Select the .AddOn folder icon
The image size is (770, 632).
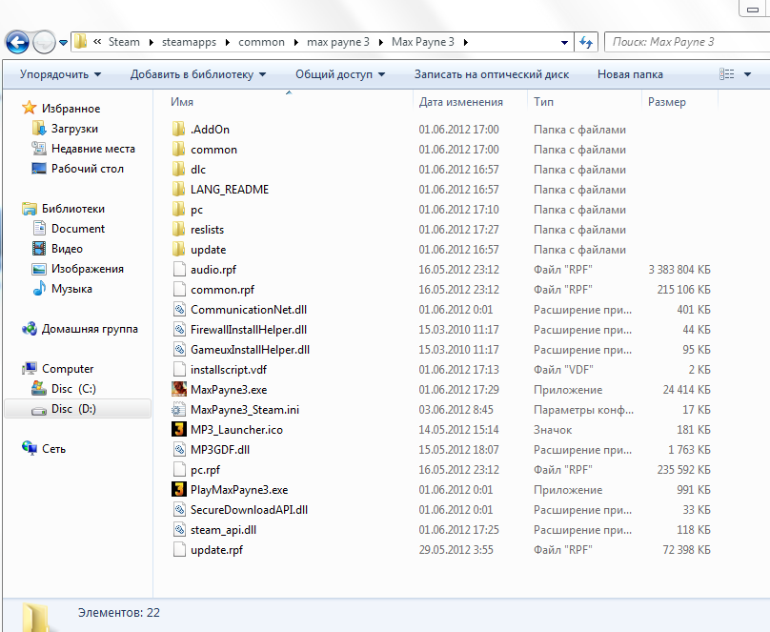click(x=179, y=129)
